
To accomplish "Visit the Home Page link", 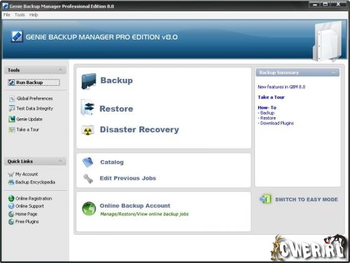I will [26, 214].
